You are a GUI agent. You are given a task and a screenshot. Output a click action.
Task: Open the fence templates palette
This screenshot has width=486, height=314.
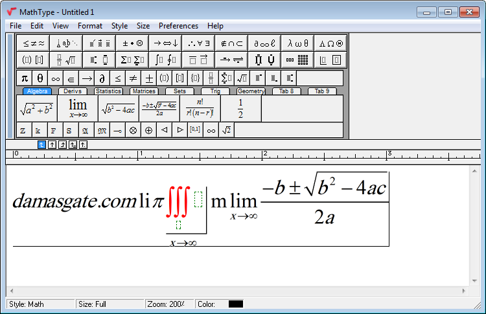(x=33, y=60)
